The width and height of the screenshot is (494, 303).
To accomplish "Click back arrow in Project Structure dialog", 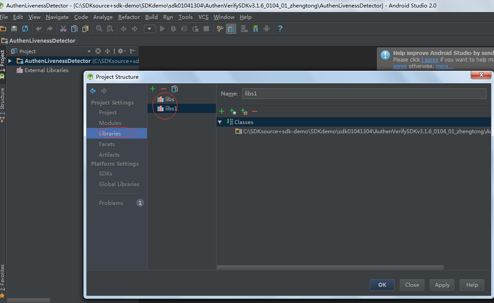I will (x=93, y=91).
